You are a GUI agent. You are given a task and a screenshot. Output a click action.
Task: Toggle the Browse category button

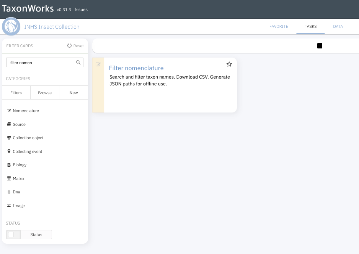pos(45,93)
